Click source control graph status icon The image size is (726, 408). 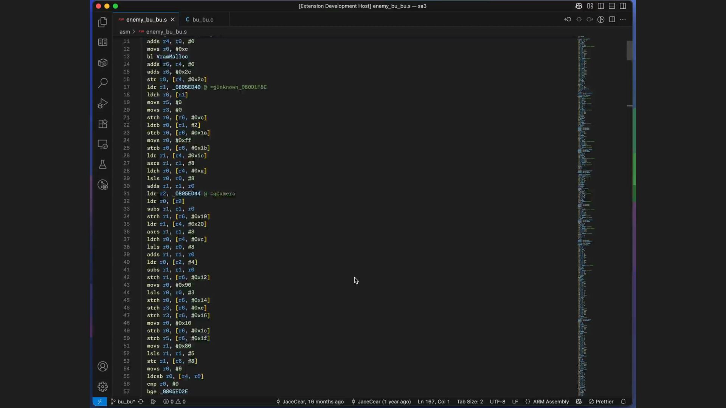pyautogui.click(x=153, y=402)
